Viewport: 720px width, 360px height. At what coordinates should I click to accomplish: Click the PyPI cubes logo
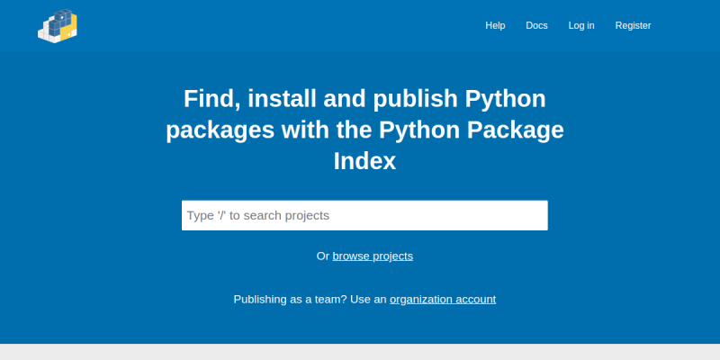(58, 26)
